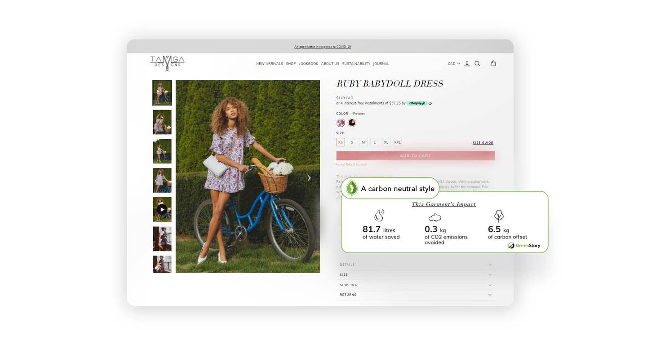This screenshot has width=647, height=362.
Task: Open the open letter COVID-19 link
Action: [323, 47]
